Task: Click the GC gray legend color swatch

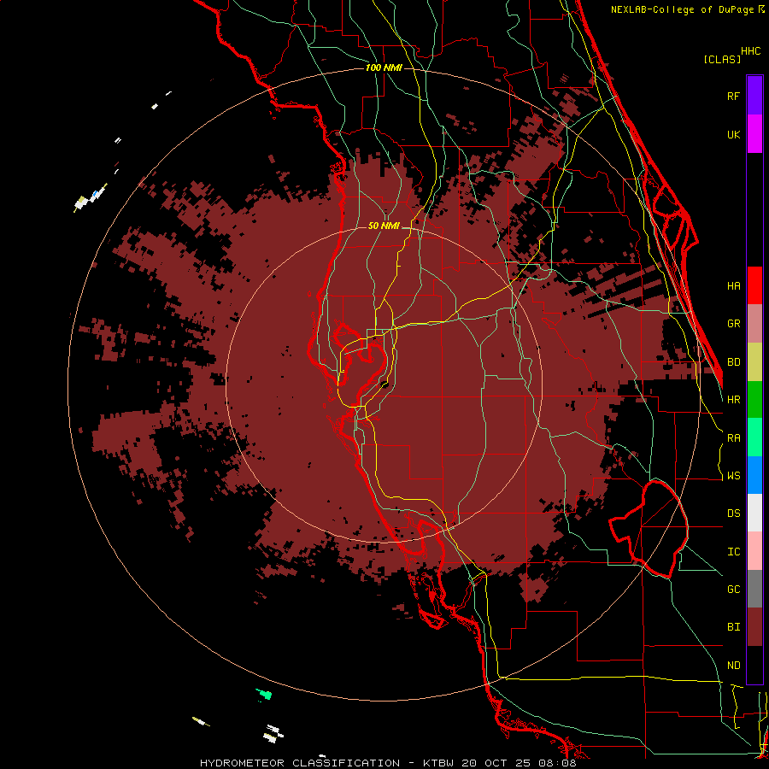Action: point(754,590)
